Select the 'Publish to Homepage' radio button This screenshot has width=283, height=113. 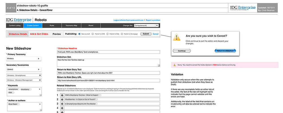click(122, 34)
